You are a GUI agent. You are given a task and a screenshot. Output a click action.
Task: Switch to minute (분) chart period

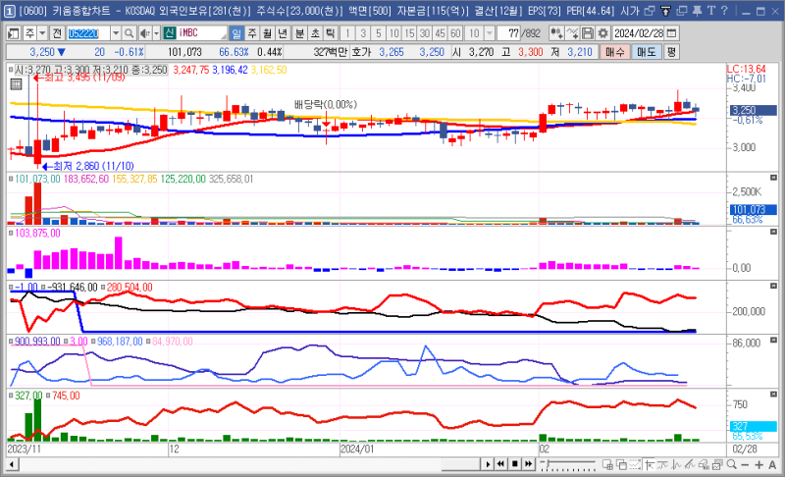[x=299, y=32]
